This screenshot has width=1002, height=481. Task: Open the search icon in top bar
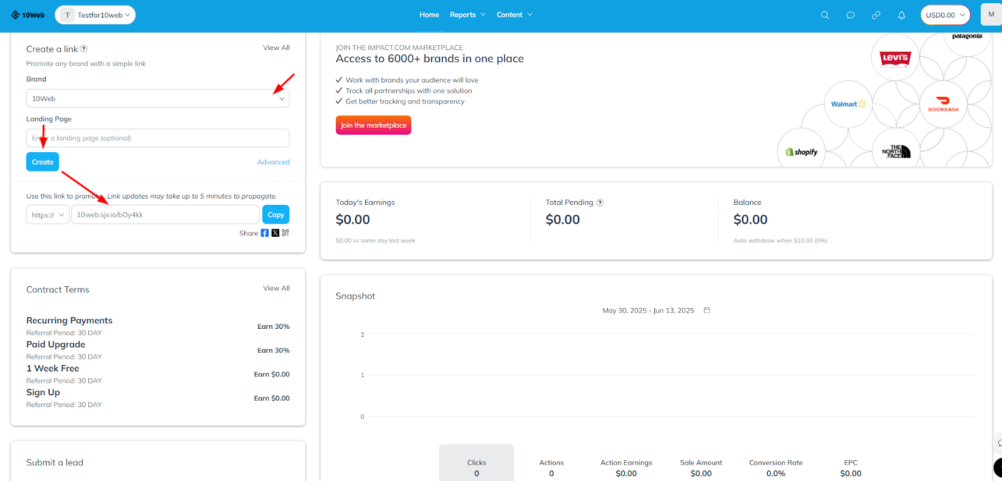click(x=825, y=15)
